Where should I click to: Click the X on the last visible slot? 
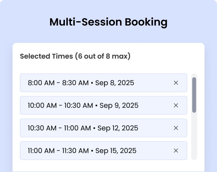click(176, 151)
